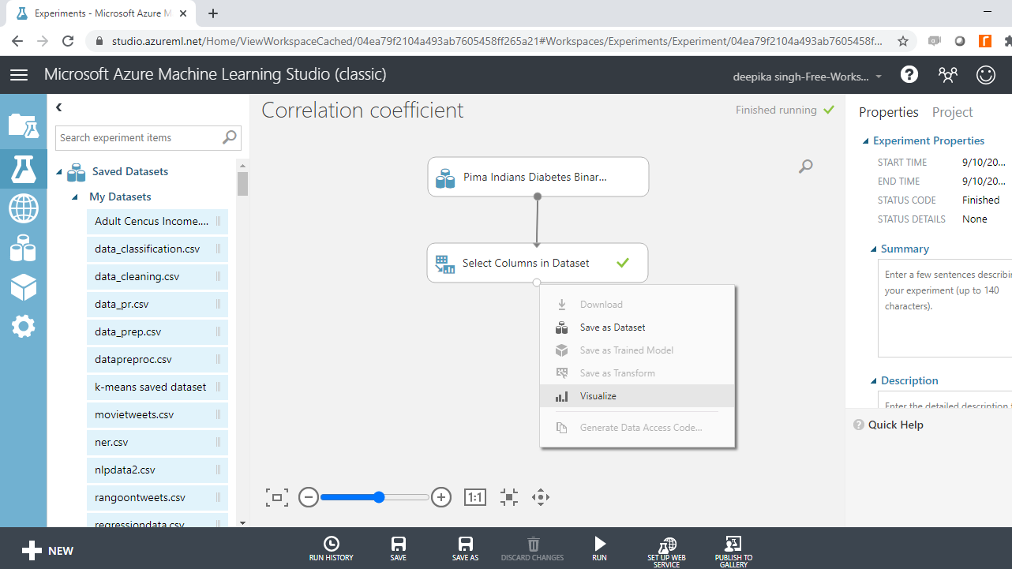Bookmark the page with the star icon
The image size is (1012, 569).
(x=903, y=41)
